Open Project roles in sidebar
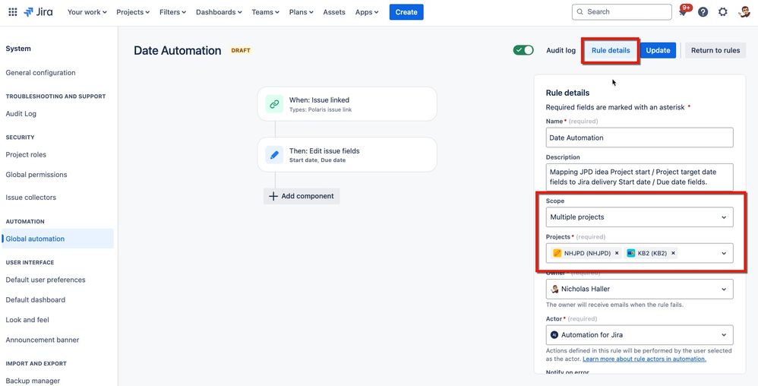 [26, 155]
